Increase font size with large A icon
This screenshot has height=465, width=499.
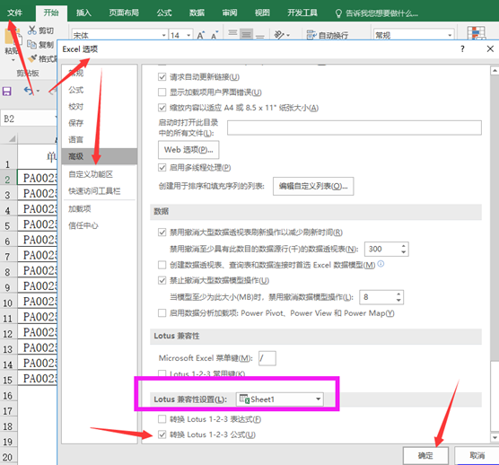pos(201,35)
